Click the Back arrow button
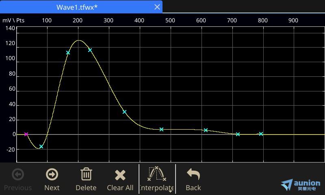325x195 pixels. coord(193,180)
